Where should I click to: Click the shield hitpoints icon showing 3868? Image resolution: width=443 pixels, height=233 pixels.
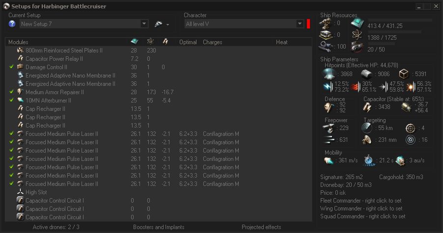(x=330, y=74)
